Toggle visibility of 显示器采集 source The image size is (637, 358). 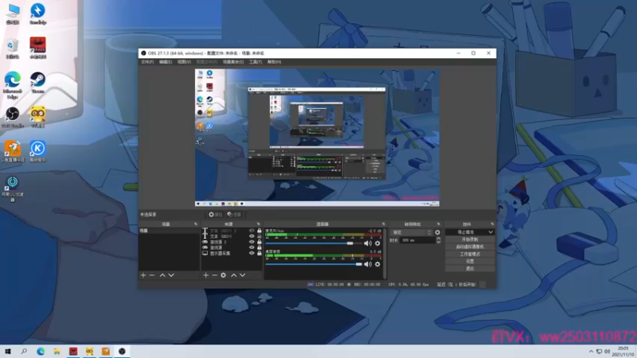(x=252, y=253)
